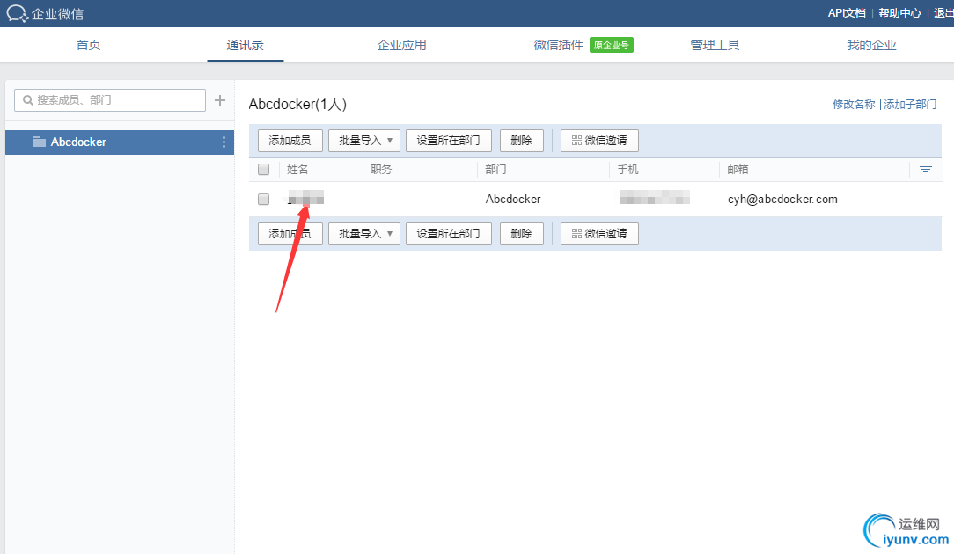Image resolution: width=954 pixels, height=554 pixels.
Task: Click the plus icon beside search box
Action: point(220,100)
